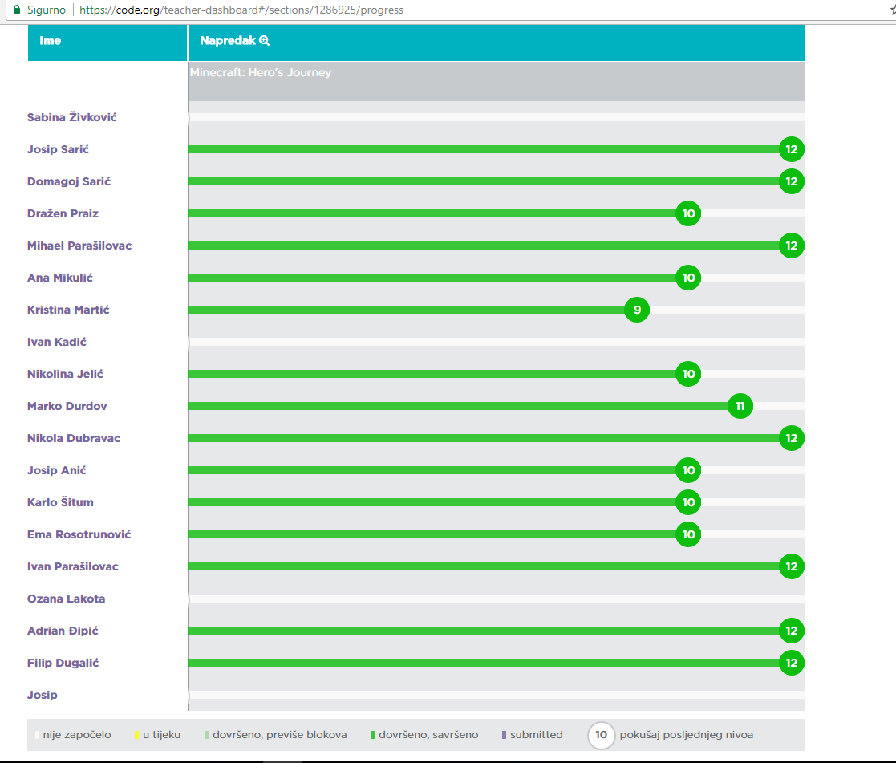Image resolution: width=896 pixels, height=763 pixels.
Task: Click Nikola Dubravac's green progress bar
Action: tap(481, 438)
